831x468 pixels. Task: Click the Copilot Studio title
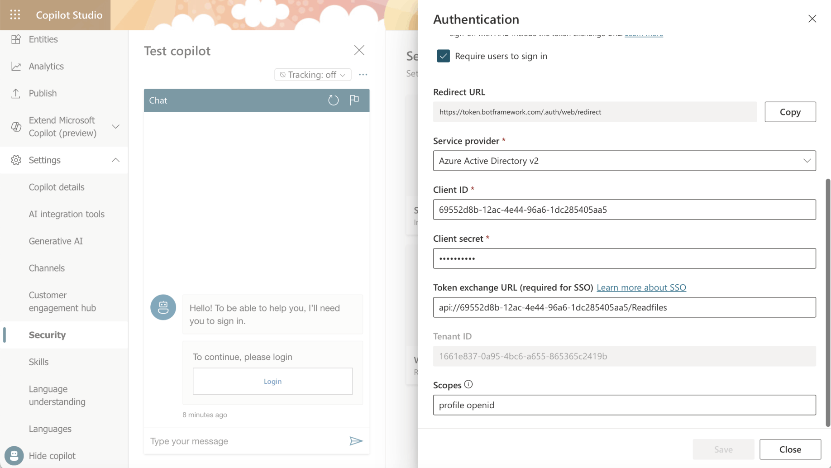click(69, 15)
